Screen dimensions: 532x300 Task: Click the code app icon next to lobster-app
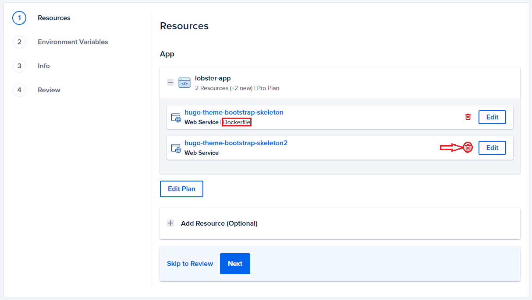[184, 82]
